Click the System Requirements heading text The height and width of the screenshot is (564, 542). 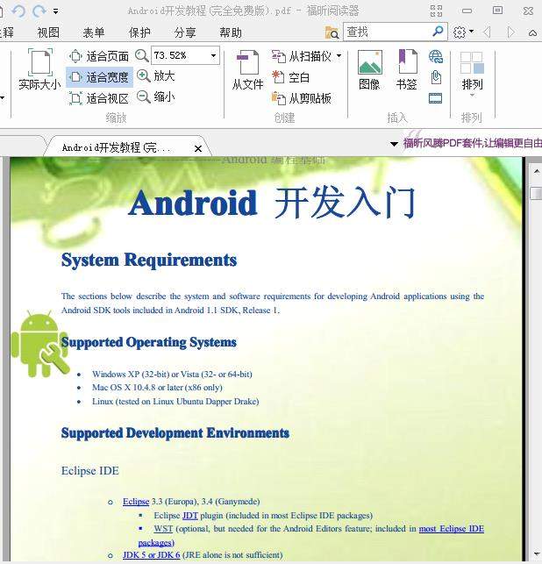pos(149,260)
